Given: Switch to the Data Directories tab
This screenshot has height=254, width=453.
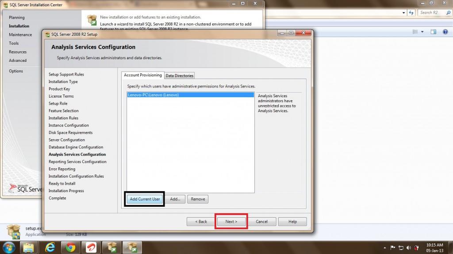Looking at the screenshot, I should [180, 76].
